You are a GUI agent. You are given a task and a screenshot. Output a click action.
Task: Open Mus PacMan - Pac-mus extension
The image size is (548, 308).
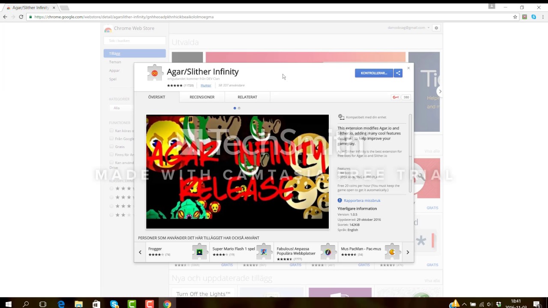pos(370,252)
